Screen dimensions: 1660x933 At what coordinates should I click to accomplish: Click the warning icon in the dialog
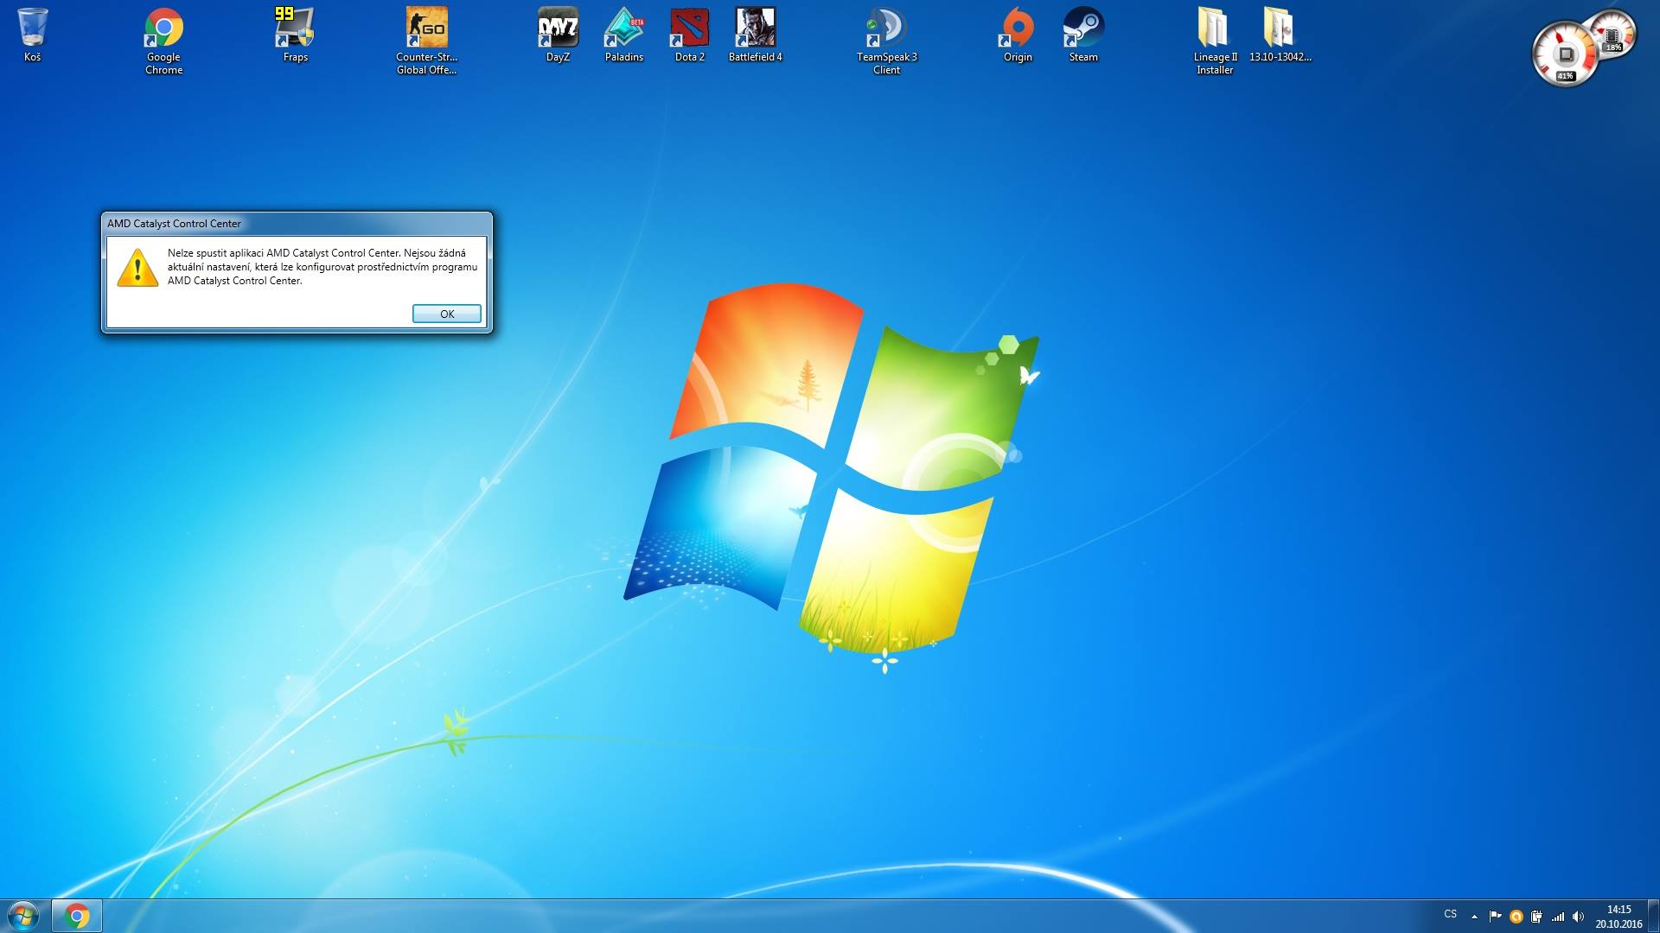[x=137, y=267]
